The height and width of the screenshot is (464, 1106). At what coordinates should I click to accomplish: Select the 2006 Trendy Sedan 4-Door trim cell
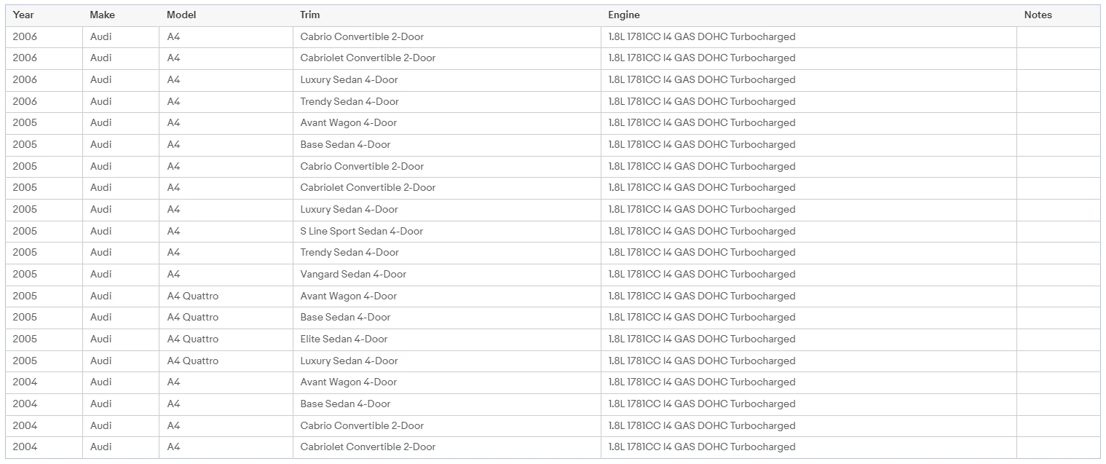coord(349,101)
